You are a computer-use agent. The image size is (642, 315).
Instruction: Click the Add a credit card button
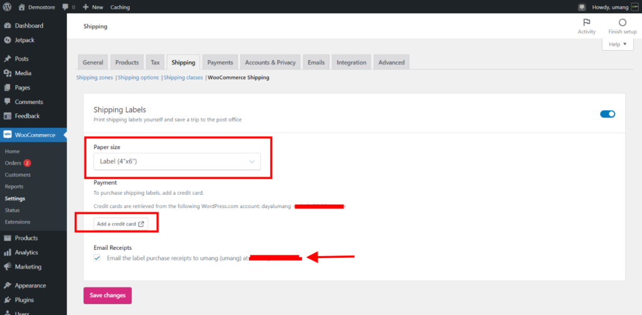point(120,224)
